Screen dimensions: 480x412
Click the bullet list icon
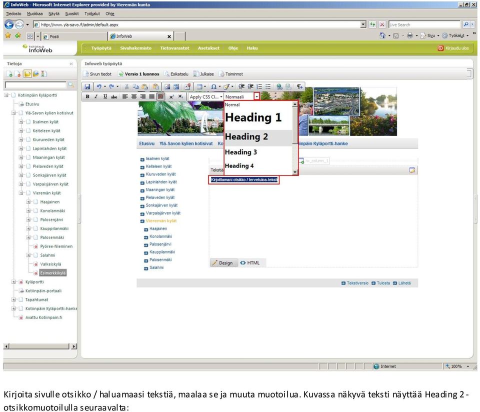tap(268, 86)
